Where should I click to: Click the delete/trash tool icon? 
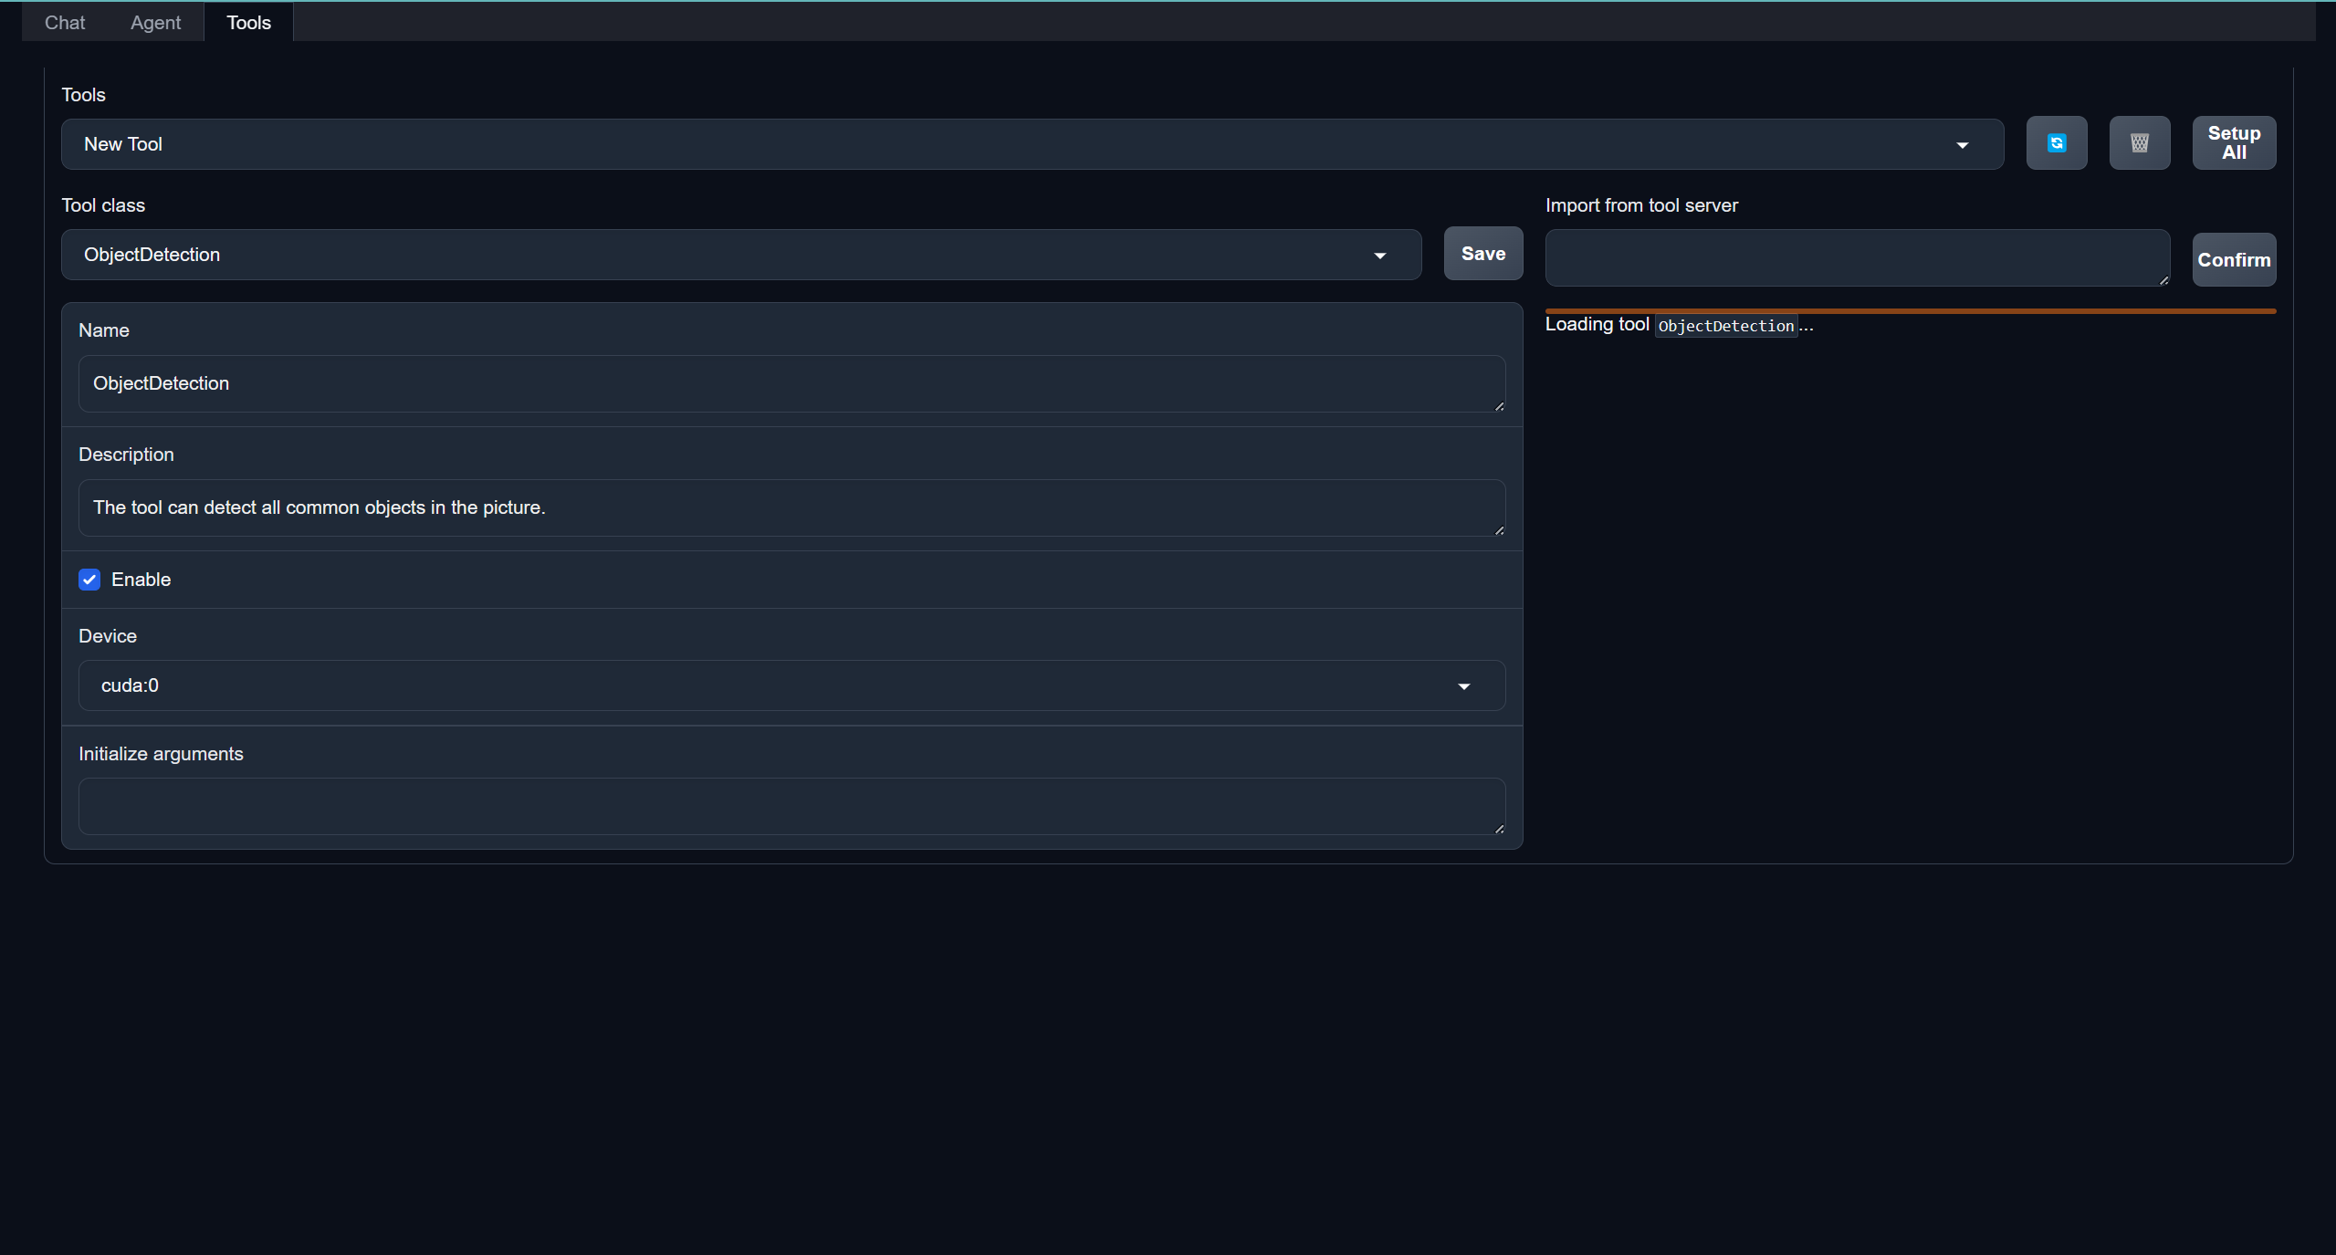pos(2138,142)
